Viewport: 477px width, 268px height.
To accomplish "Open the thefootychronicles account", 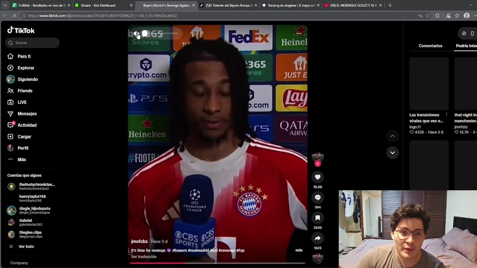I will pyautogui.click(x=31, y=186).
